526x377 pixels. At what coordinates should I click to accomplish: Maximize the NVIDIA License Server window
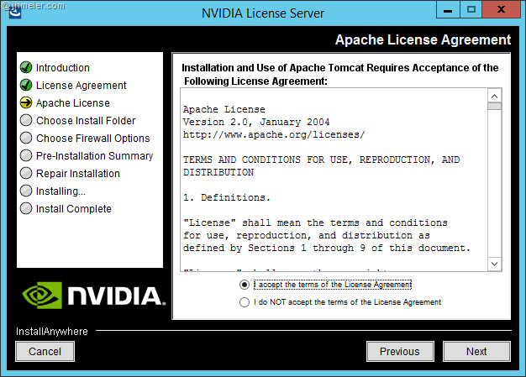point(471,10)
